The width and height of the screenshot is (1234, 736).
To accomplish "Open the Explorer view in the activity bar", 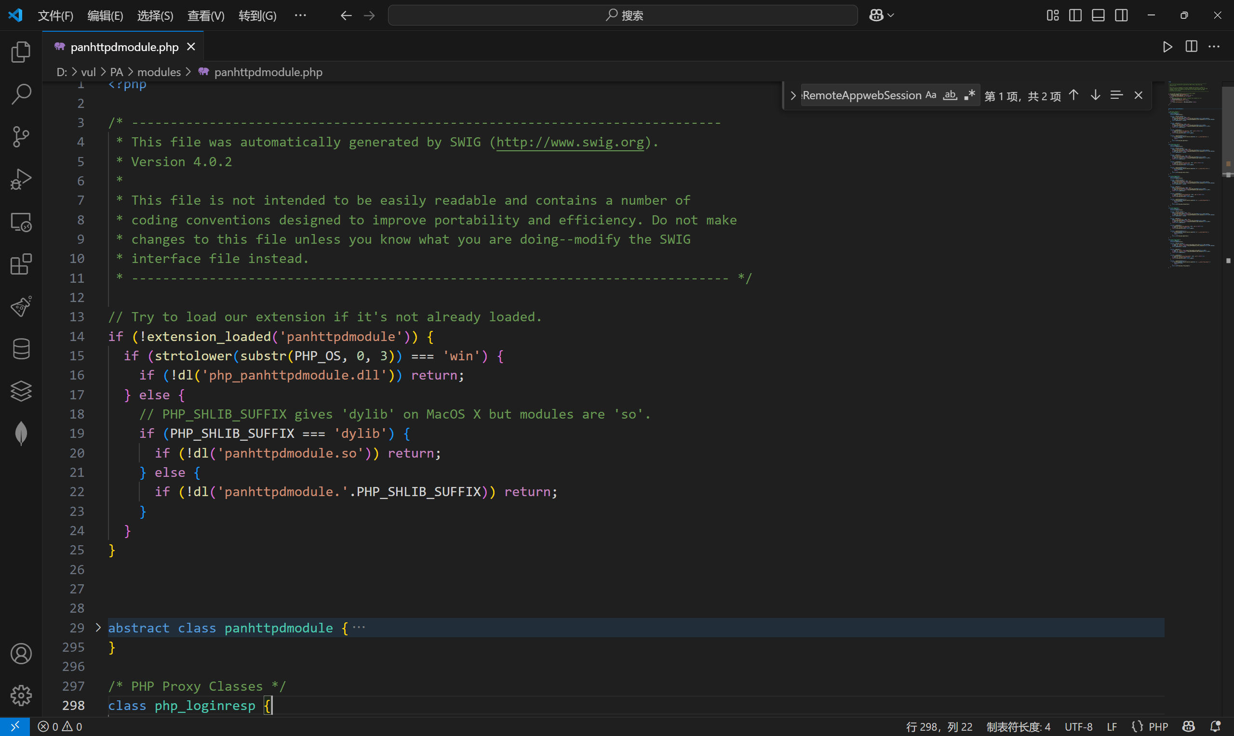I will [21, 52].
